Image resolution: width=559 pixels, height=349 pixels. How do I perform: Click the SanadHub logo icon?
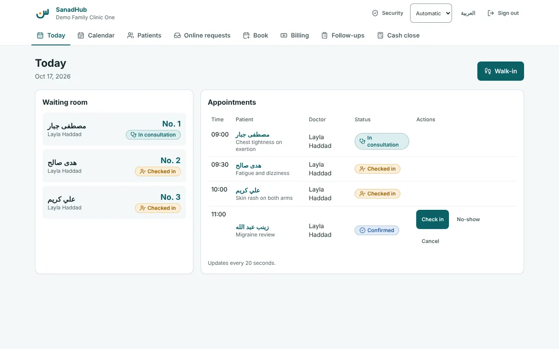tap(42, 14)
